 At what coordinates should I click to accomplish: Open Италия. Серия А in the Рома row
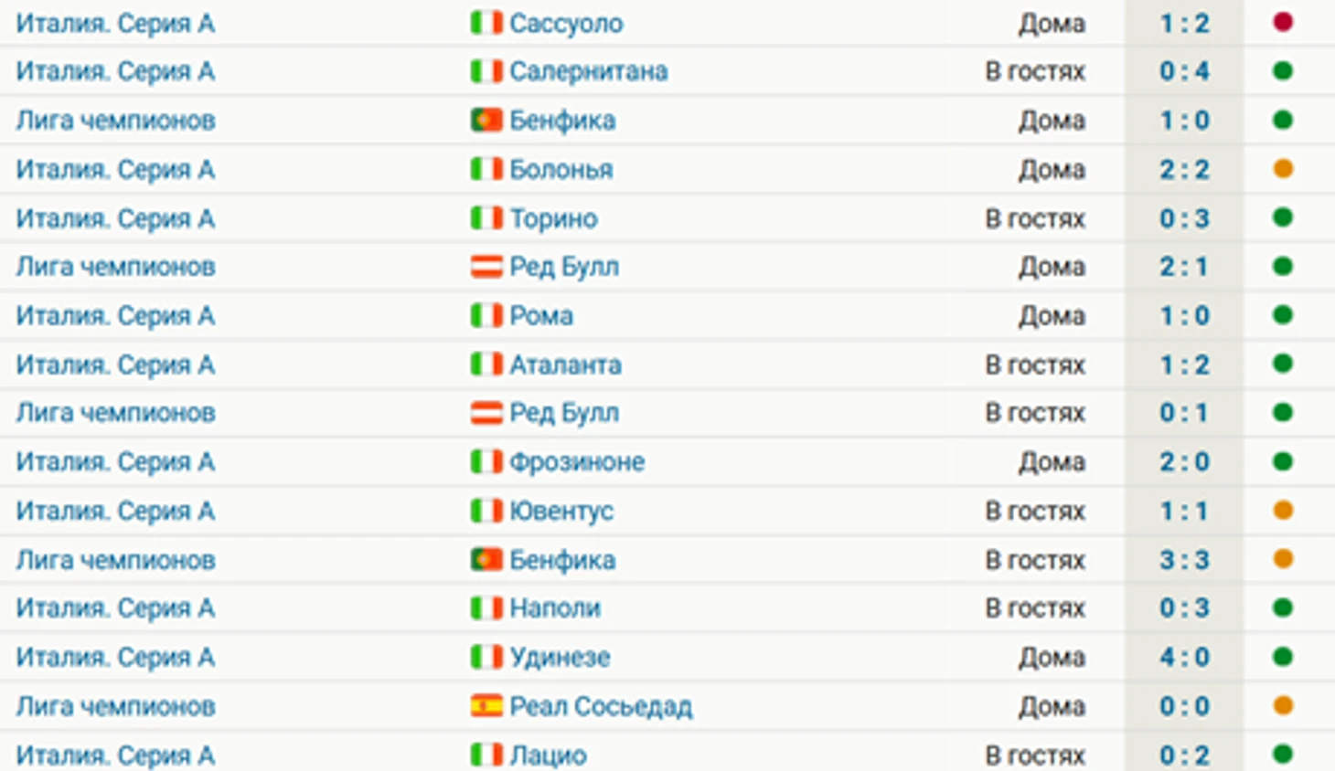(x=115, y=316)
